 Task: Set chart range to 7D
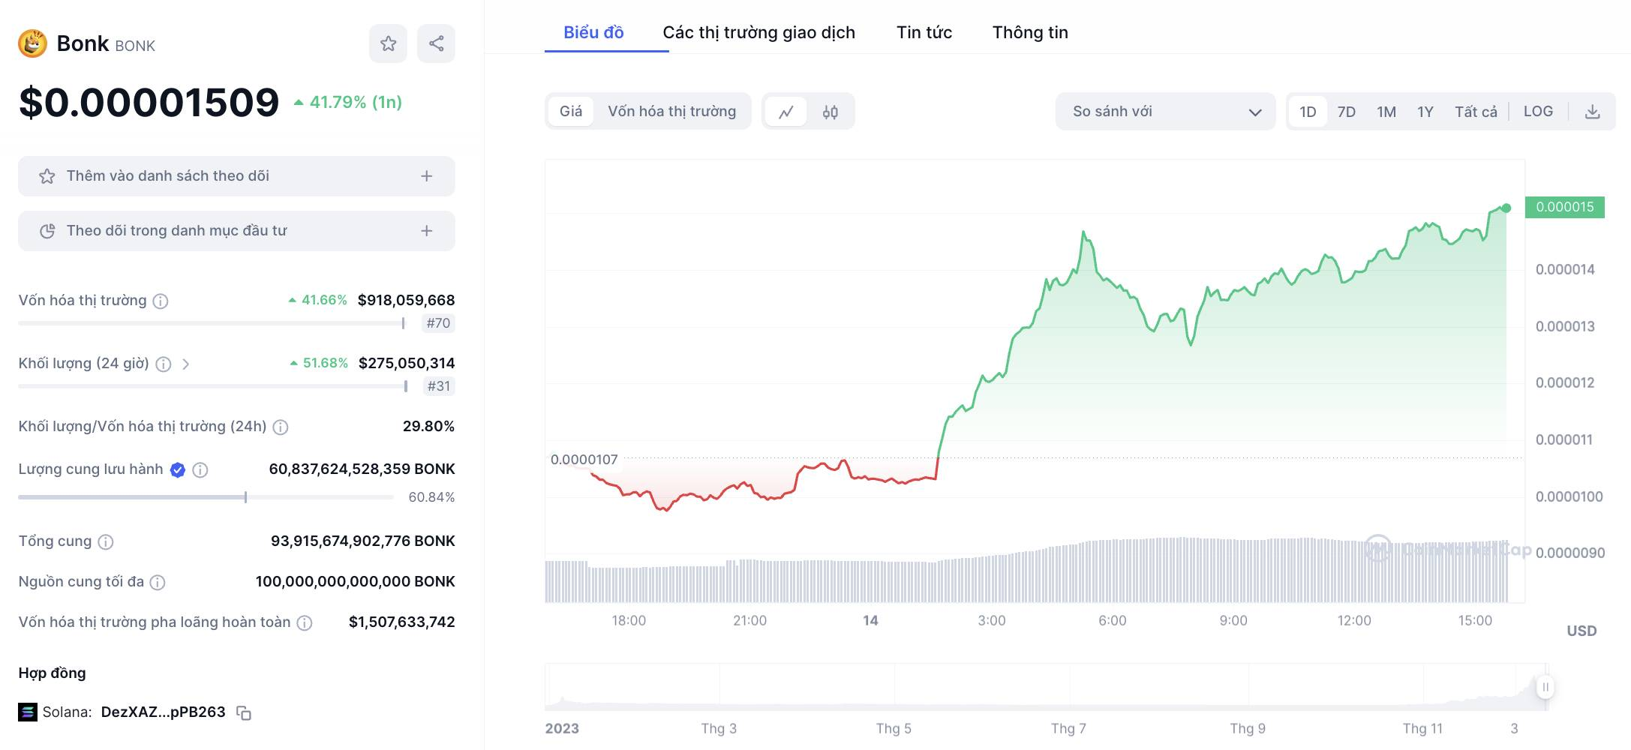point(1347,112)
